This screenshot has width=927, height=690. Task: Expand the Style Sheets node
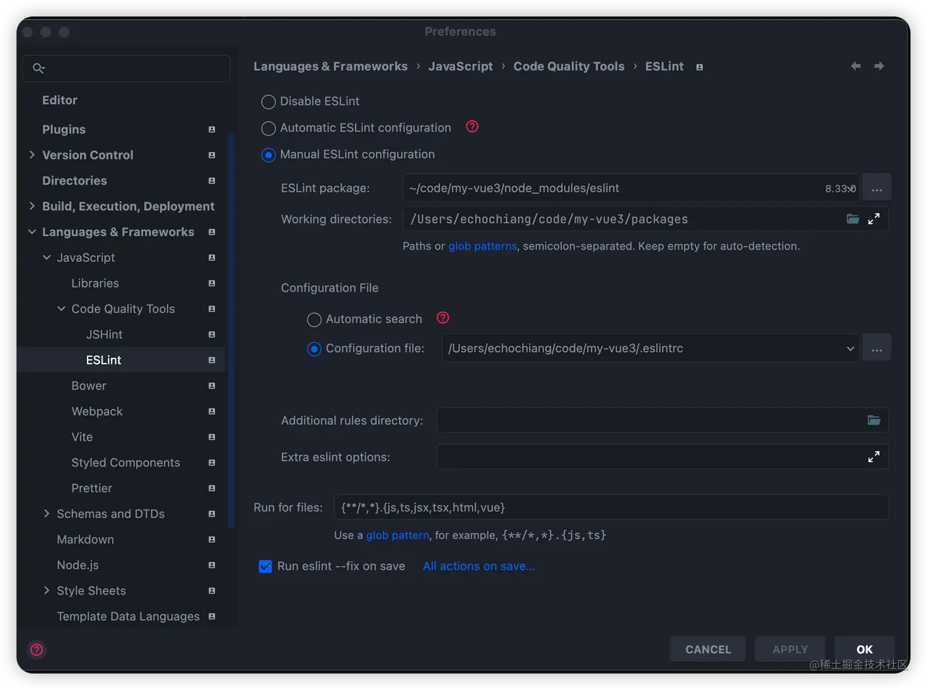(x=47, y=590)
